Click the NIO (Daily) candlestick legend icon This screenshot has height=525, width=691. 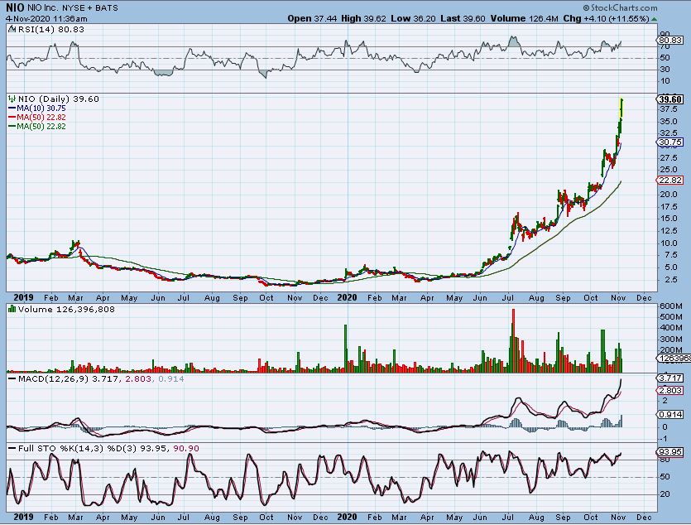coord(10,98)
